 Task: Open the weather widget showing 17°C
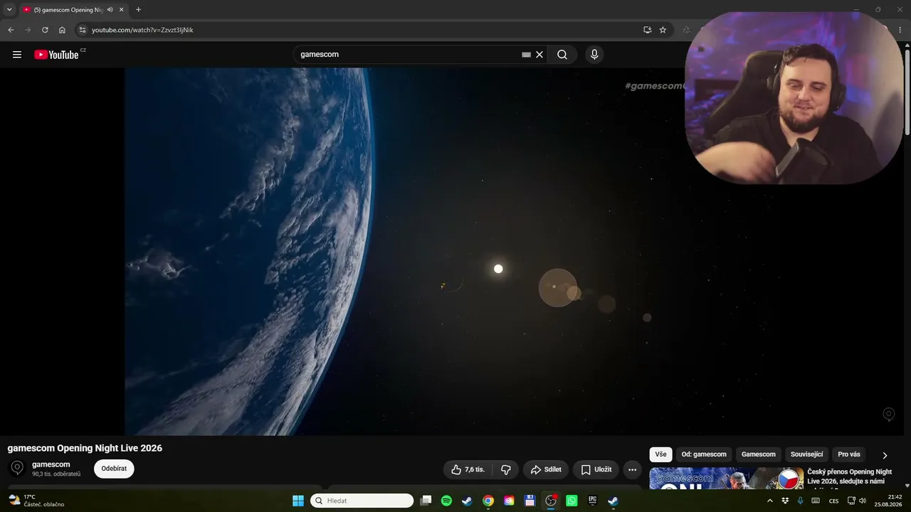[36, 501]
